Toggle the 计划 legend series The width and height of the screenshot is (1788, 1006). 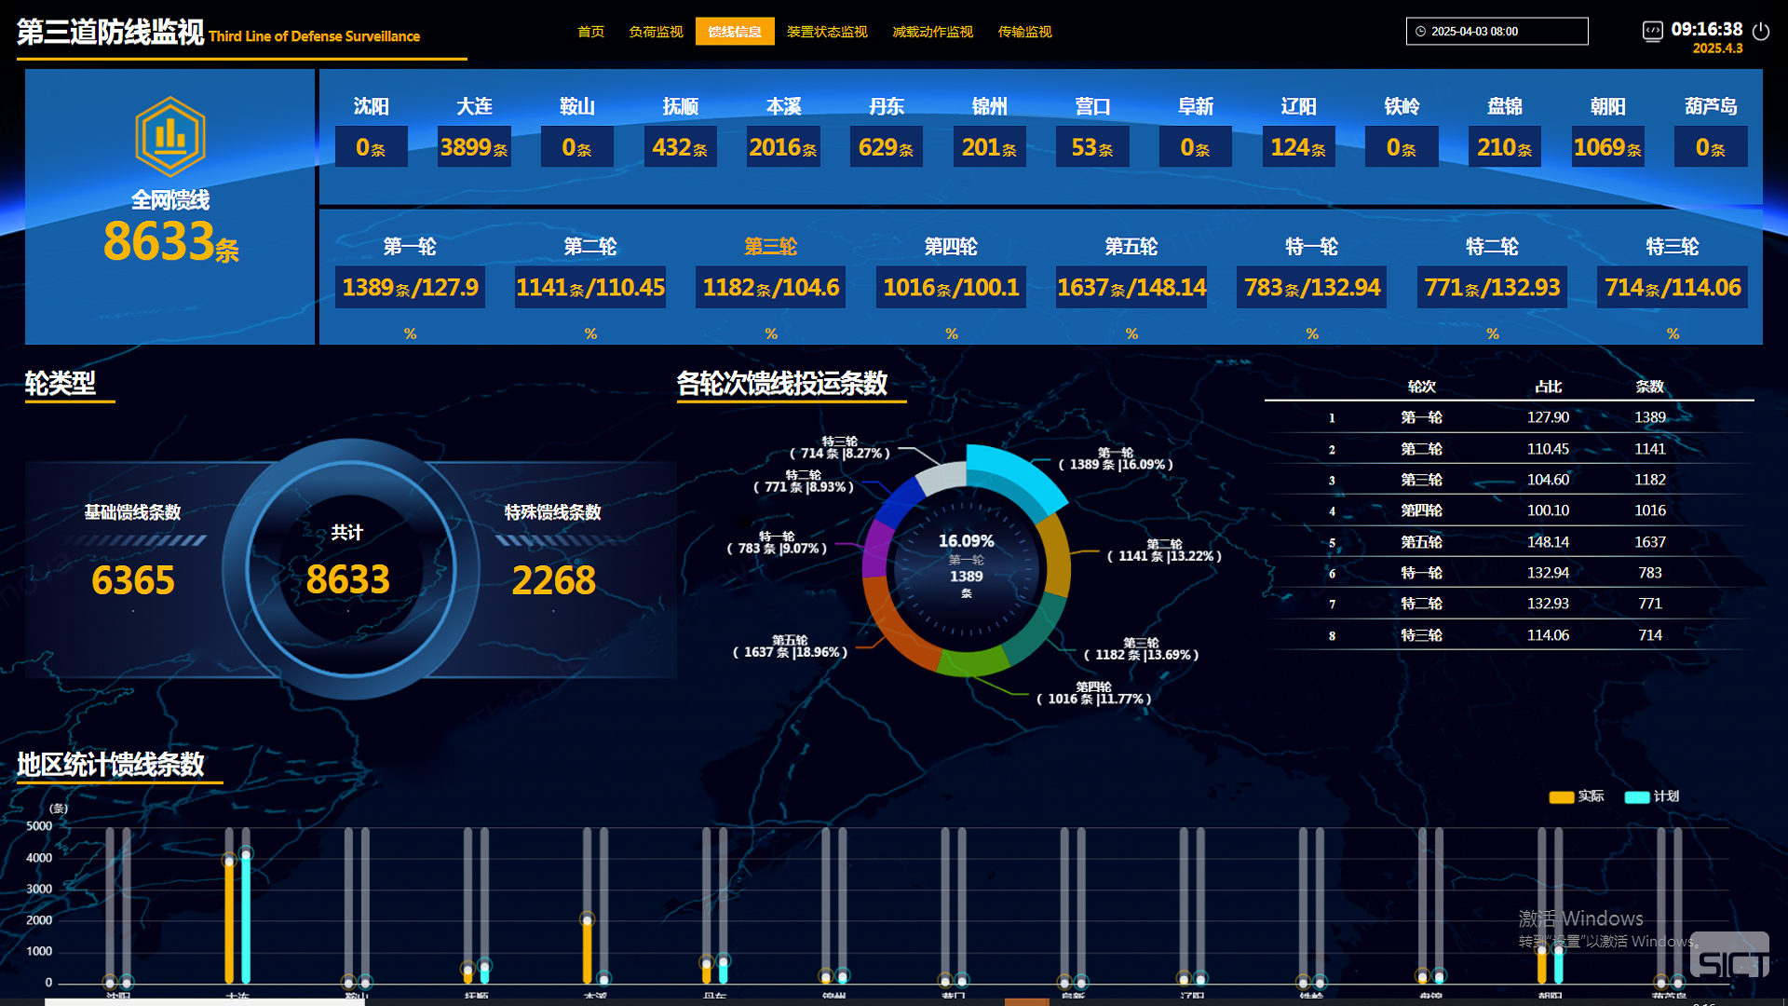tap(1651, 796)
